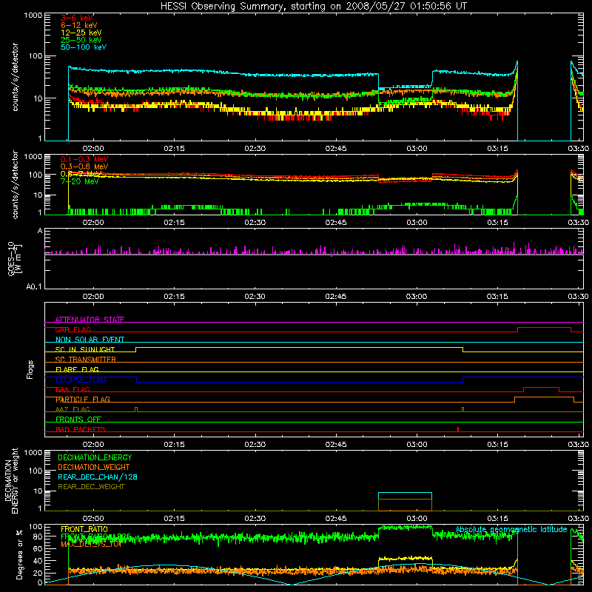Click the 02:30 tick under the MeV panel

point(255,223)
